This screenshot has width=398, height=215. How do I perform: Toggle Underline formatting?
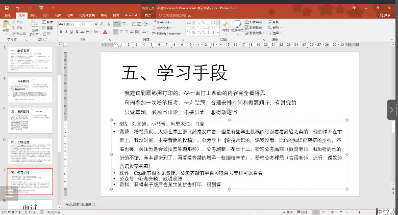pos(71,32)
